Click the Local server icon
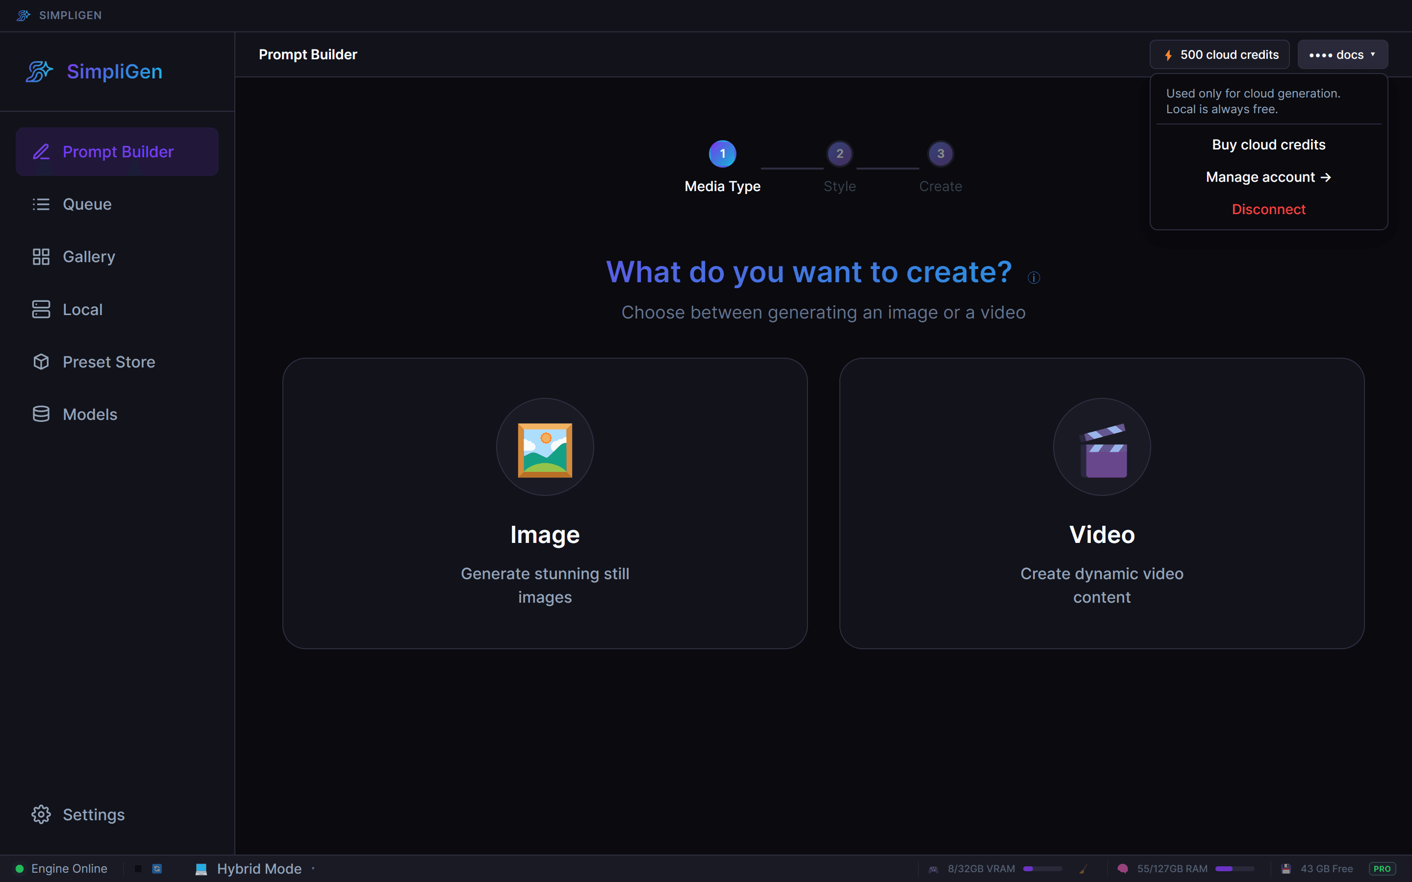Screen dimensions: 1412x882 pyautogui.click(x=41, y=309)
